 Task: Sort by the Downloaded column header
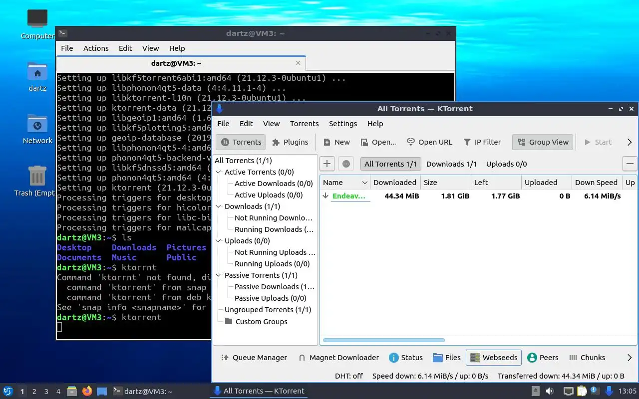tap(395, 183)
